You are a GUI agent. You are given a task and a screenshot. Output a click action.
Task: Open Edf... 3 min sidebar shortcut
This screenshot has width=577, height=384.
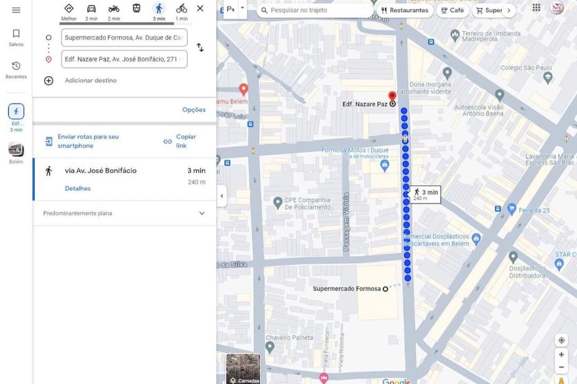coord(16,117)
